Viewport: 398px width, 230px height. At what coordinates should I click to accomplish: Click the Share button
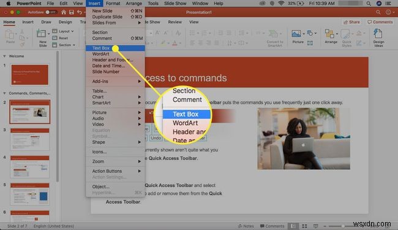[351, 22]
